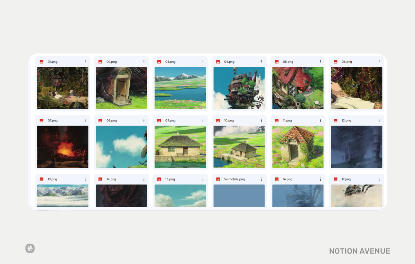
Task: Open the more options menu for 05.png
Action: (320, 62)
